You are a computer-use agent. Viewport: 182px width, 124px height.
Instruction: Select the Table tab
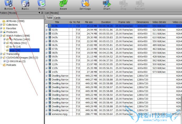tap(49, 18)
